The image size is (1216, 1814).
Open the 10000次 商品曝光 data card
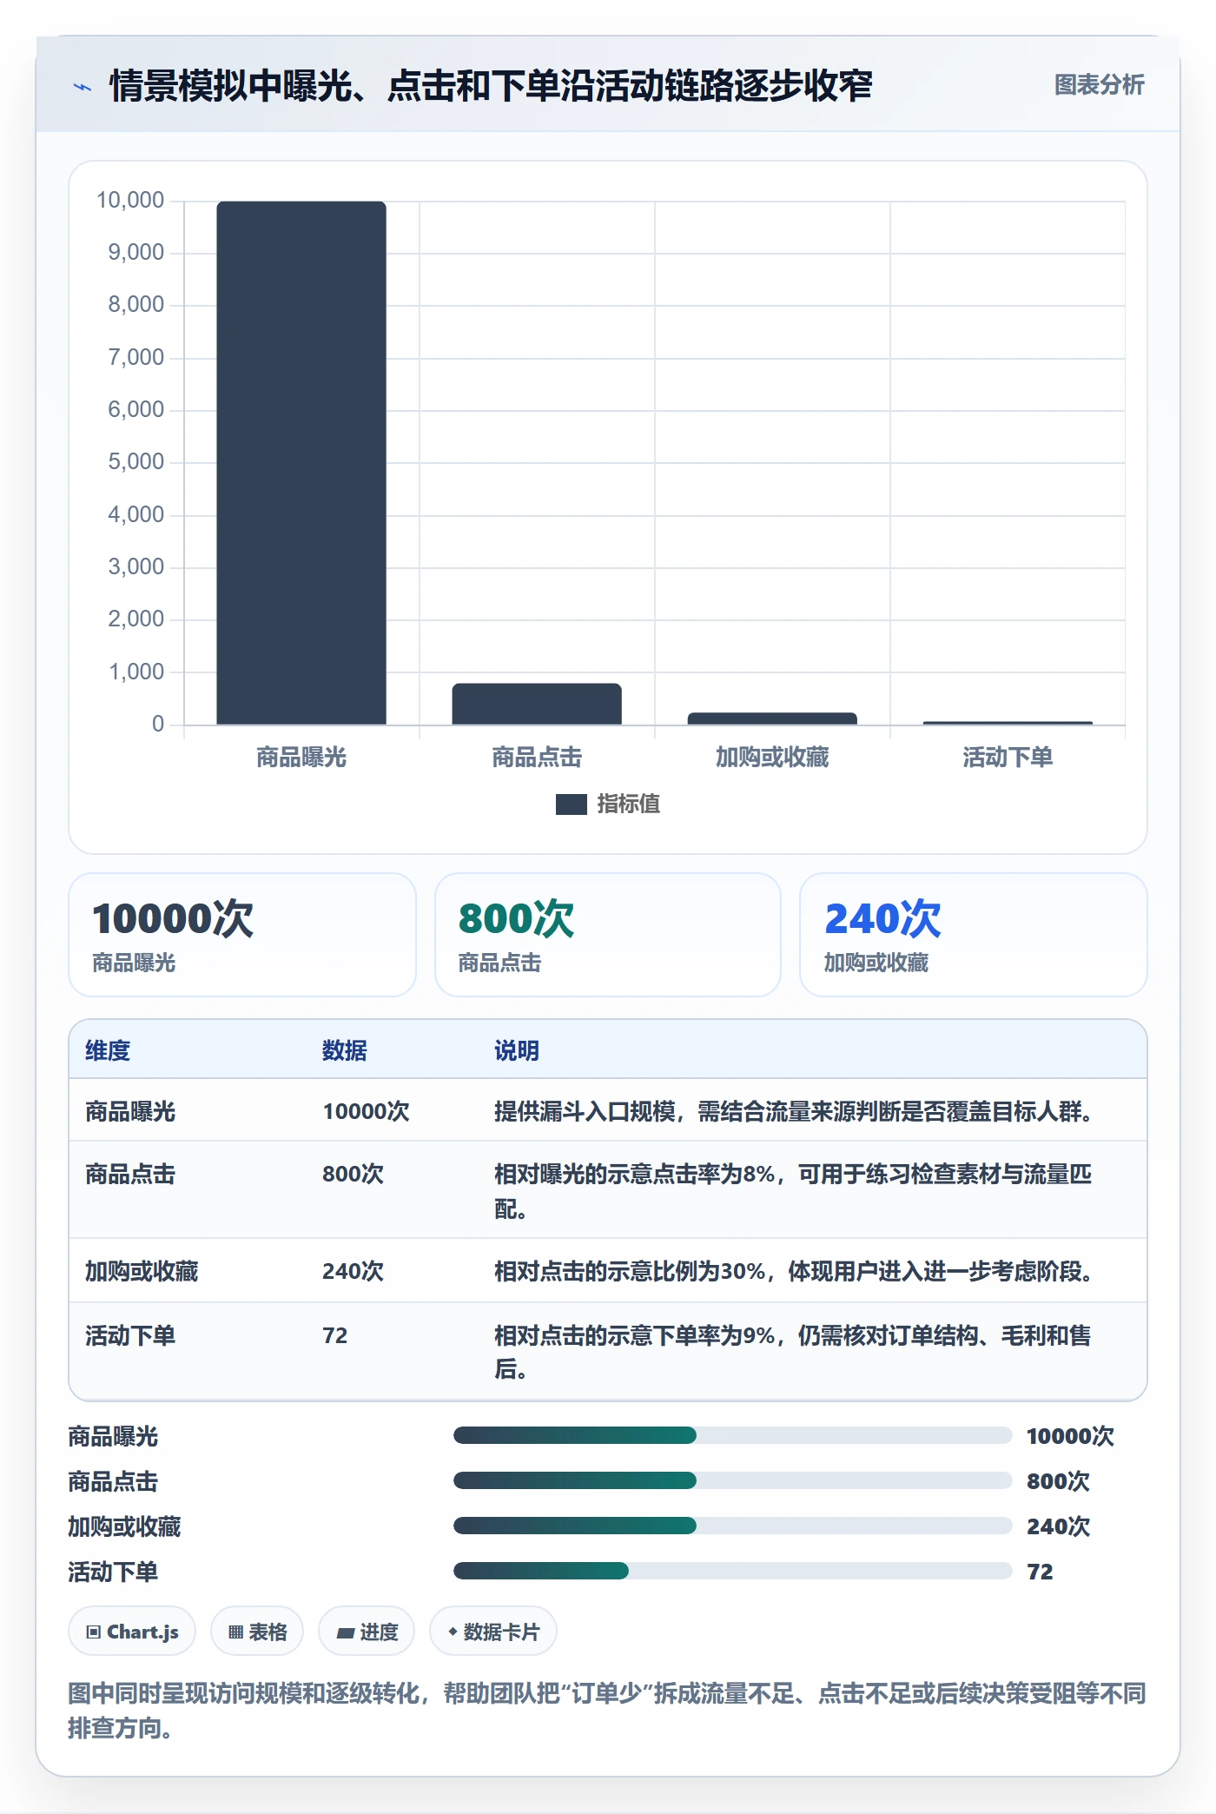pos(242,935)
